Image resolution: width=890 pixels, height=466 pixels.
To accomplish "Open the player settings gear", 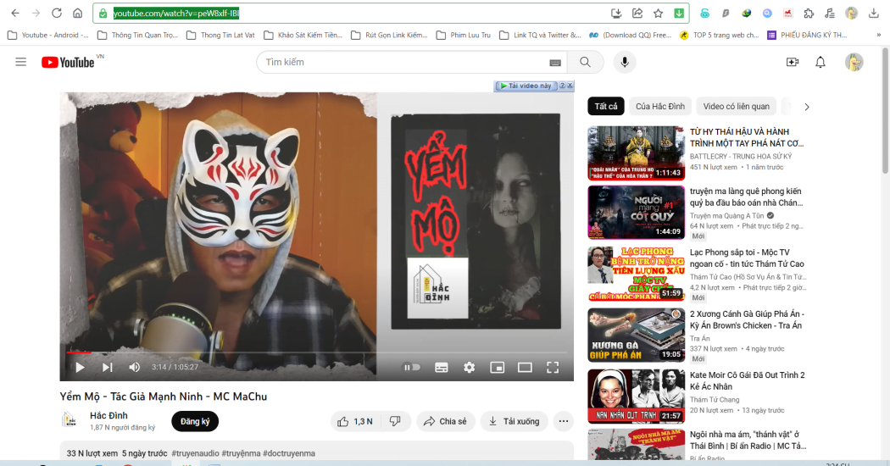I will tap(469, 367).
